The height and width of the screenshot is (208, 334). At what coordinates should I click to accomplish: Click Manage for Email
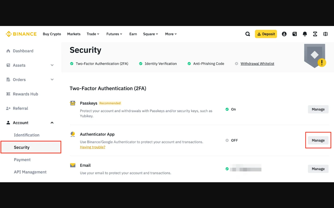click(x=318, y=169)
